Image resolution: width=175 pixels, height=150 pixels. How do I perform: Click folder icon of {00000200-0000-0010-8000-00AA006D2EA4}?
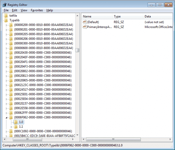tap(11, 25)
